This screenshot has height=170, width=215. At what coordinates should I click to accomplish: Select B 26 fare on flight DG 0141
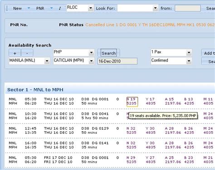[x=189, y=145]
